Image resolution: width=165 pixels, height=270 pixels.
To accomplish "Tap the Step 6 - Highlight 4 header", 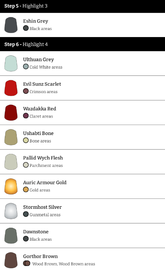I will [x=82, y=44].
